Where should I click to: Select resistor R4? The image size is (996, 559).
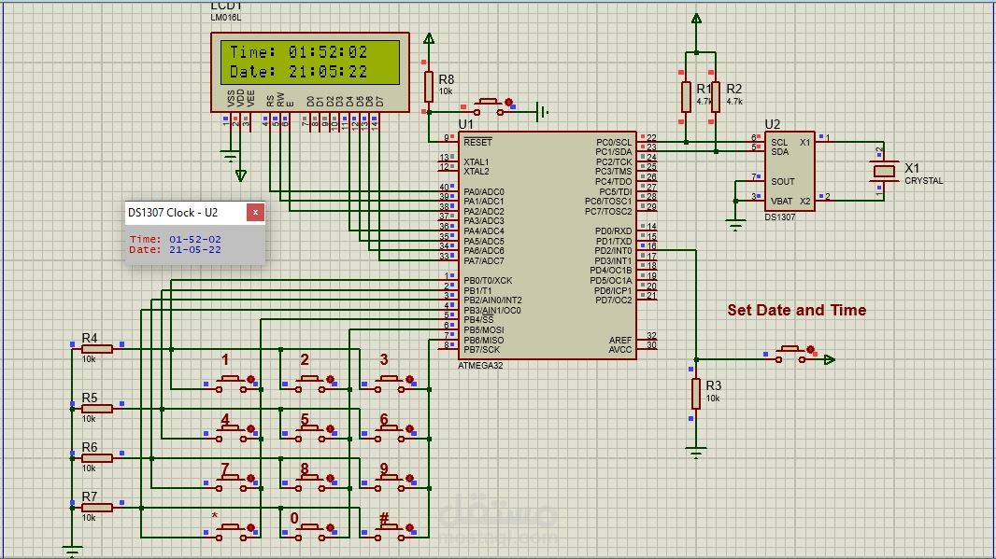[93, 350]
